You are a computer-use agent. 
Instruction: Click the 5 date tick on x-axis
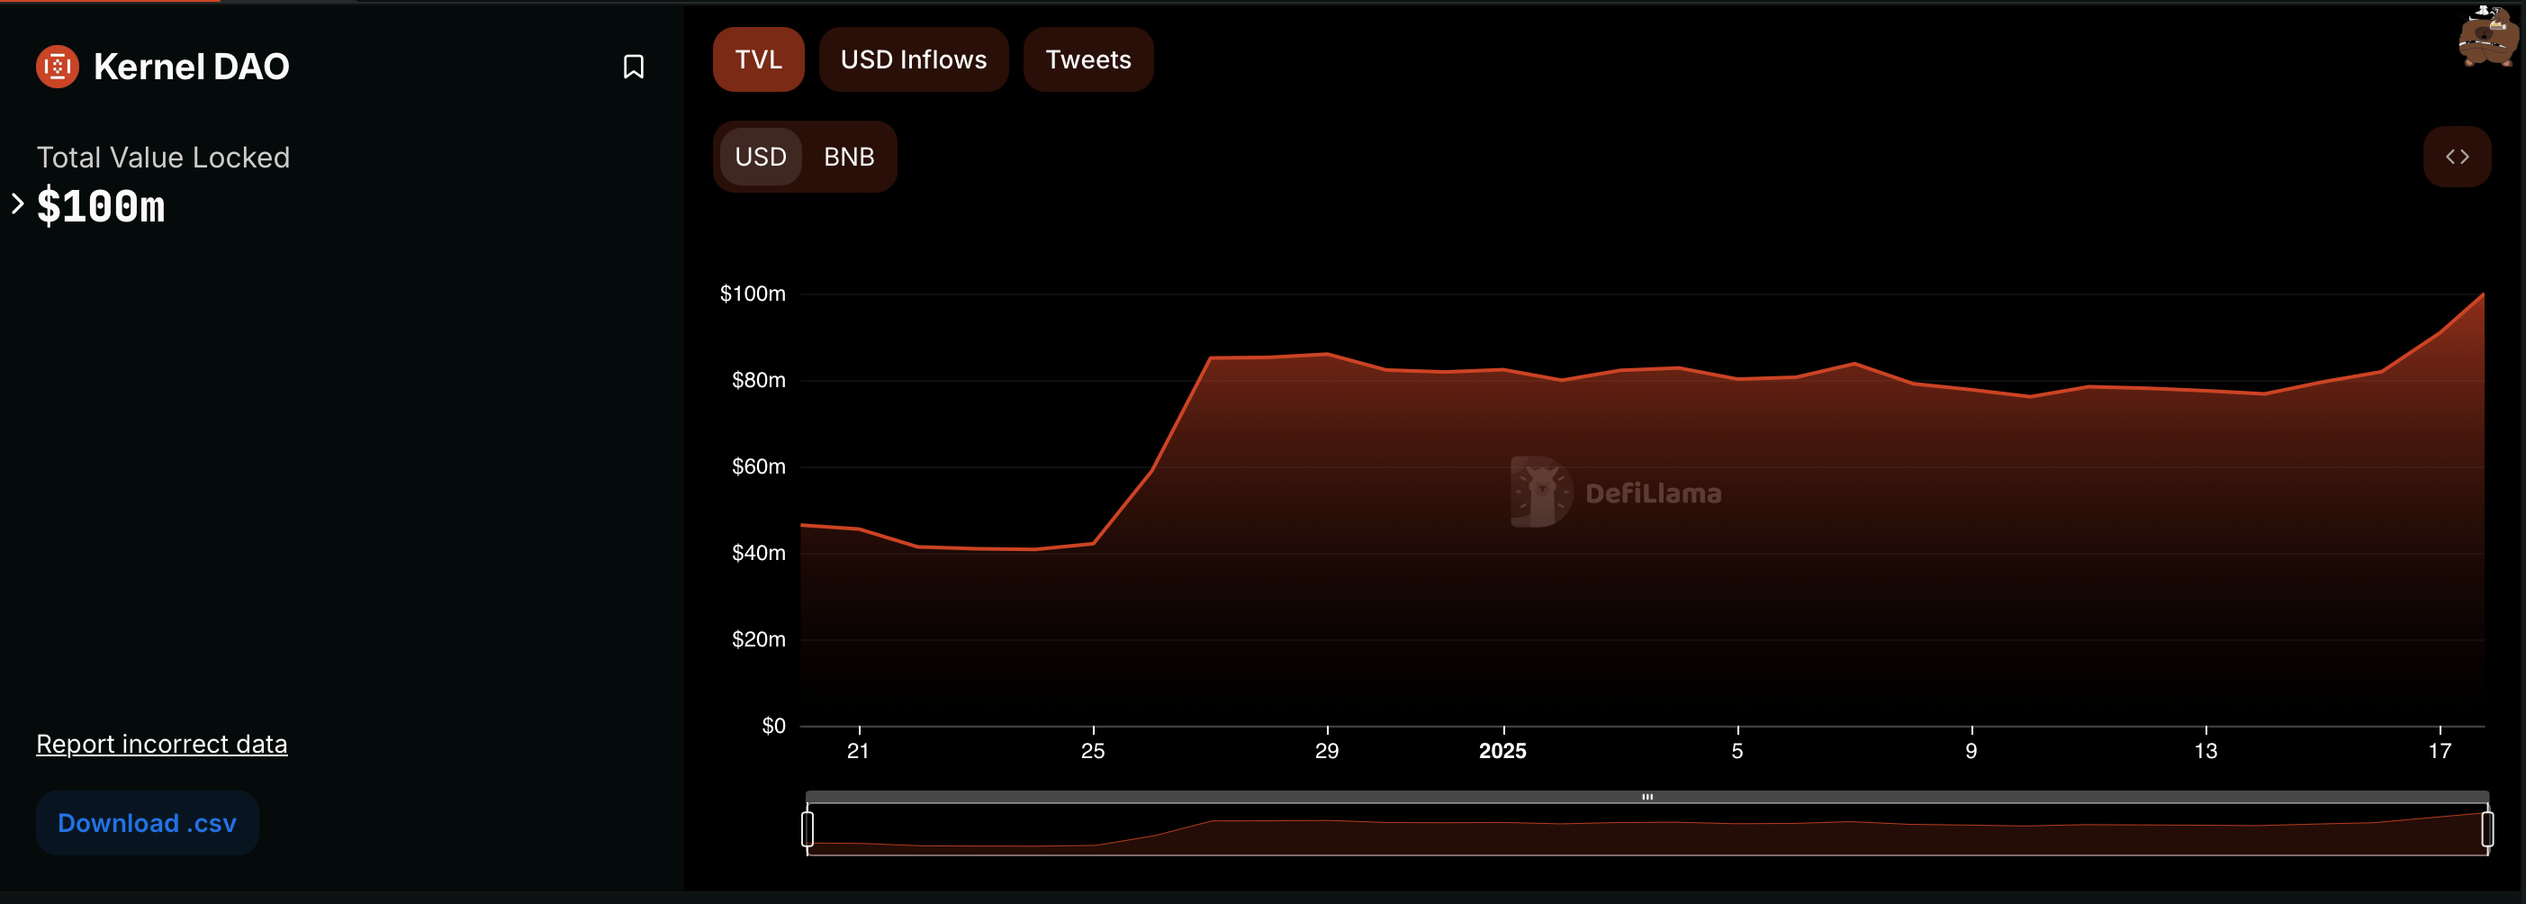1737,751
